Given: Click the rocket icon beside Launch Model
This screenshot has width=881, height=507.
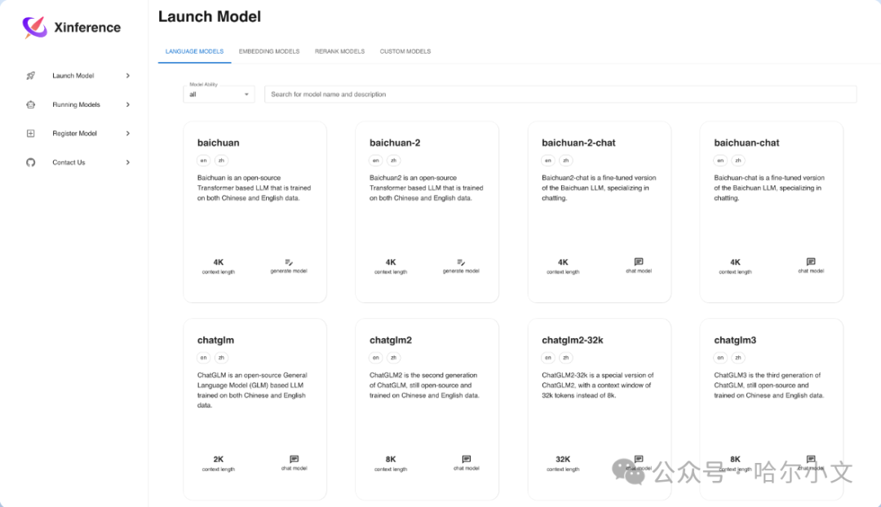Looking at the screenshot, I should coord(31,76).
